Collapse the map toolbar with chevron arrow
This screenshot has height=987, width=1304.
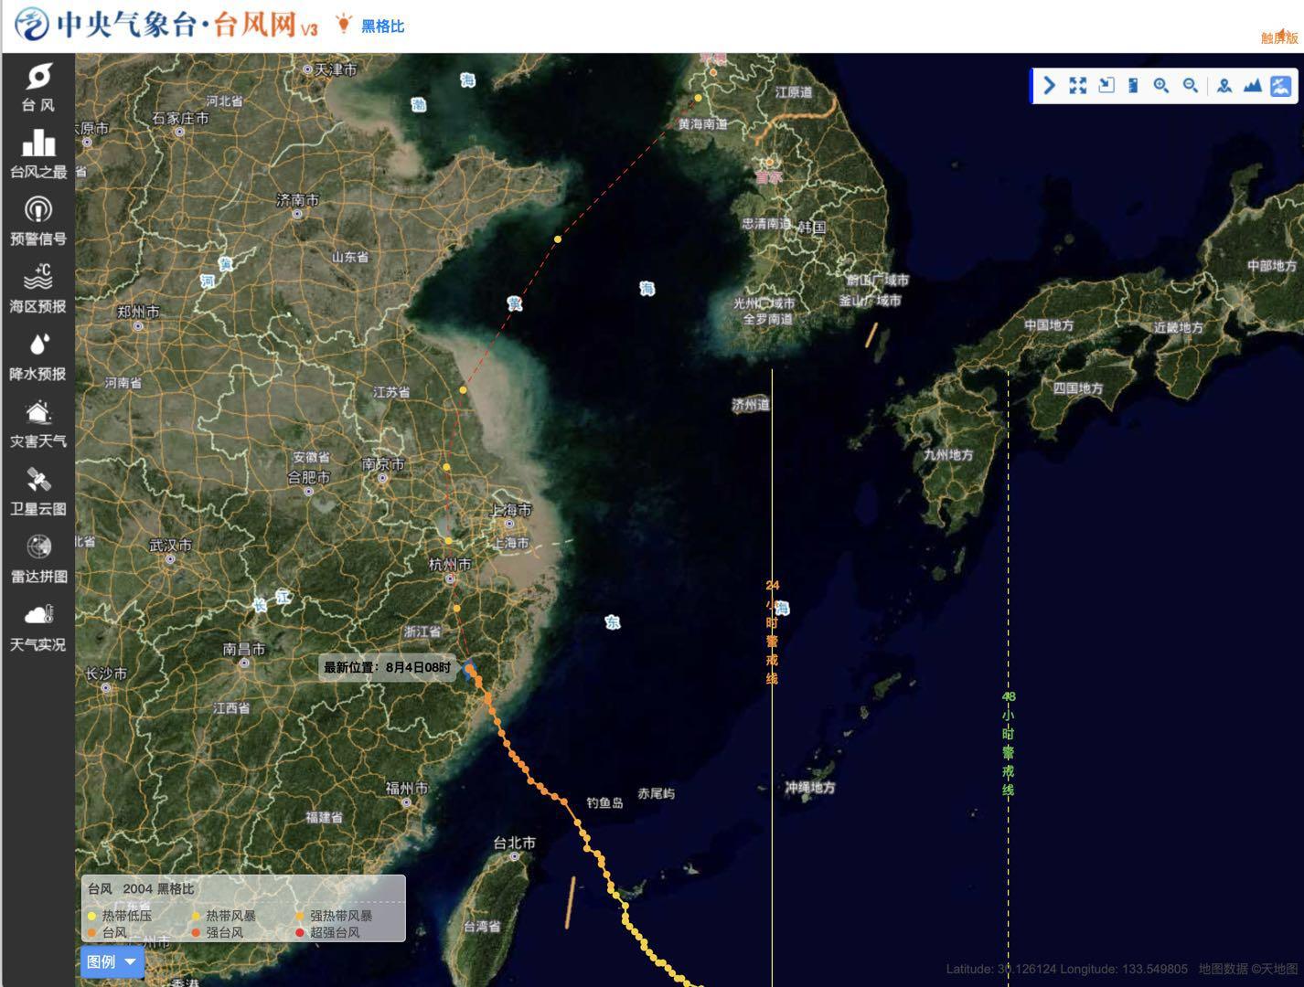coord(1050,86)
